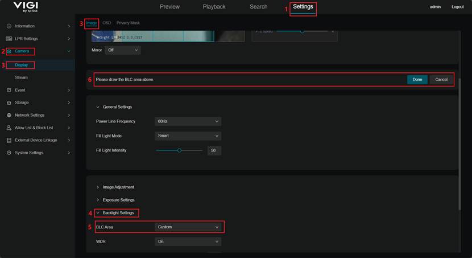The image size is (472, 258).
Task: Click Cancel for BLC area drawing
Action: tap(441, 80)
